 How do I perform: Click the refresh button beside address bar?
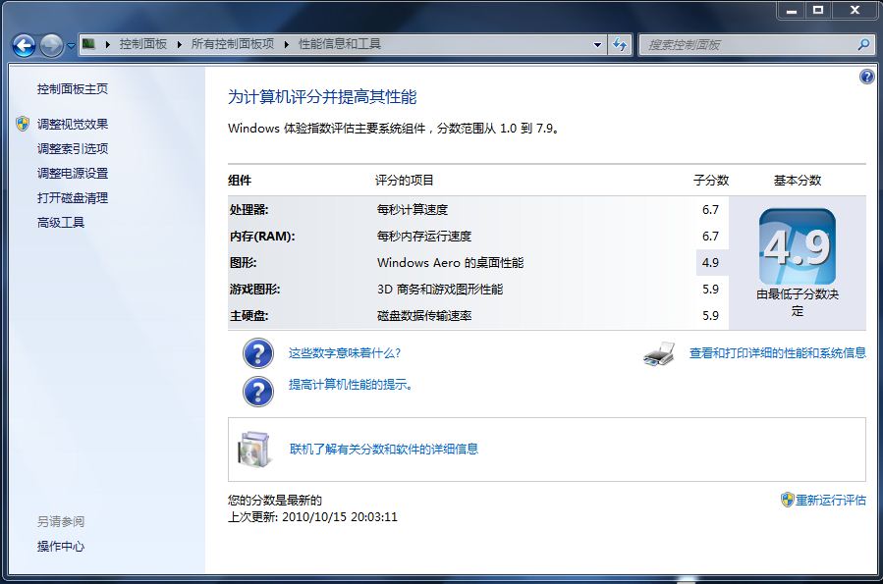pyautogui.click(x=621, y=44)
